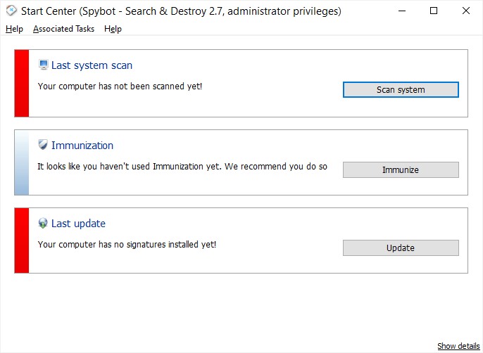Click the red status bar of Last update
This screenshot has height=353, width=483.
[22, 240]
